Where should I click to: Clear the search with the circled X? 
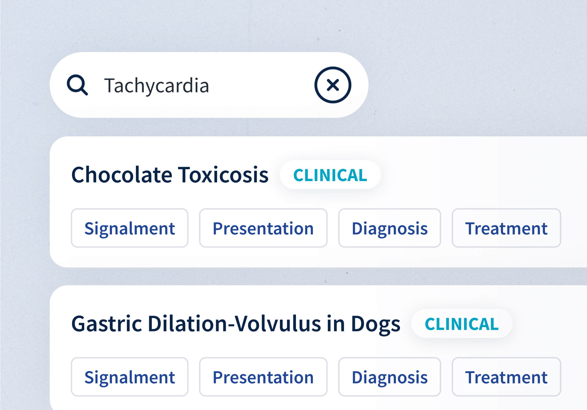click(x=333, y=85)
